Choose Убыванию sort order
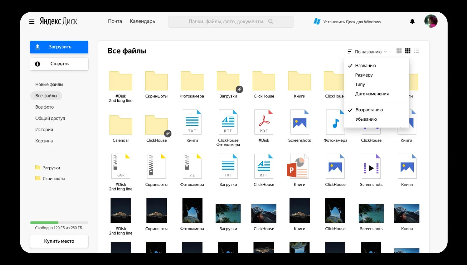This screenshot has height=265, width=467. tap(366, 119)
